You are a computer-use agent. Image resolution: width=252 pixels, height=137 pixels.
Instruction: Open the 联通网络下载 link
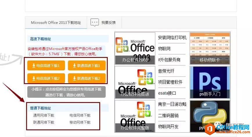coord(44,122)
